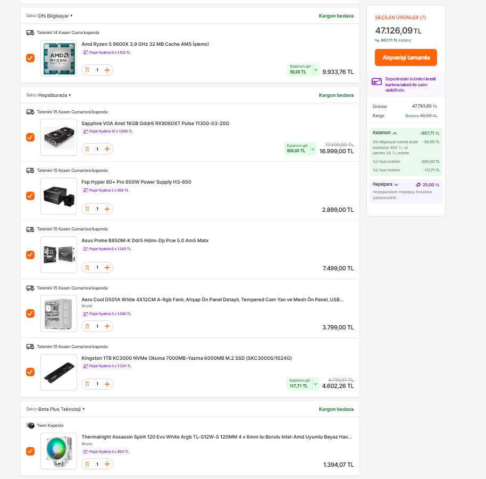Screen dimensions: 486x479
Task: Uncheck Asus Prime B850M-K motherboard
Action: point(30,255)
